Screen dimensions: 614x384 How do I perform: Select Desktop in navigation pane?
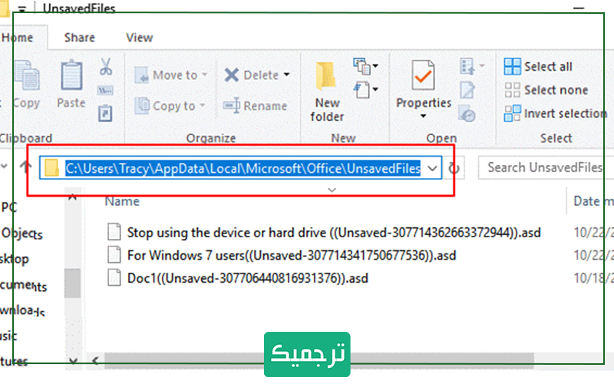15,259
